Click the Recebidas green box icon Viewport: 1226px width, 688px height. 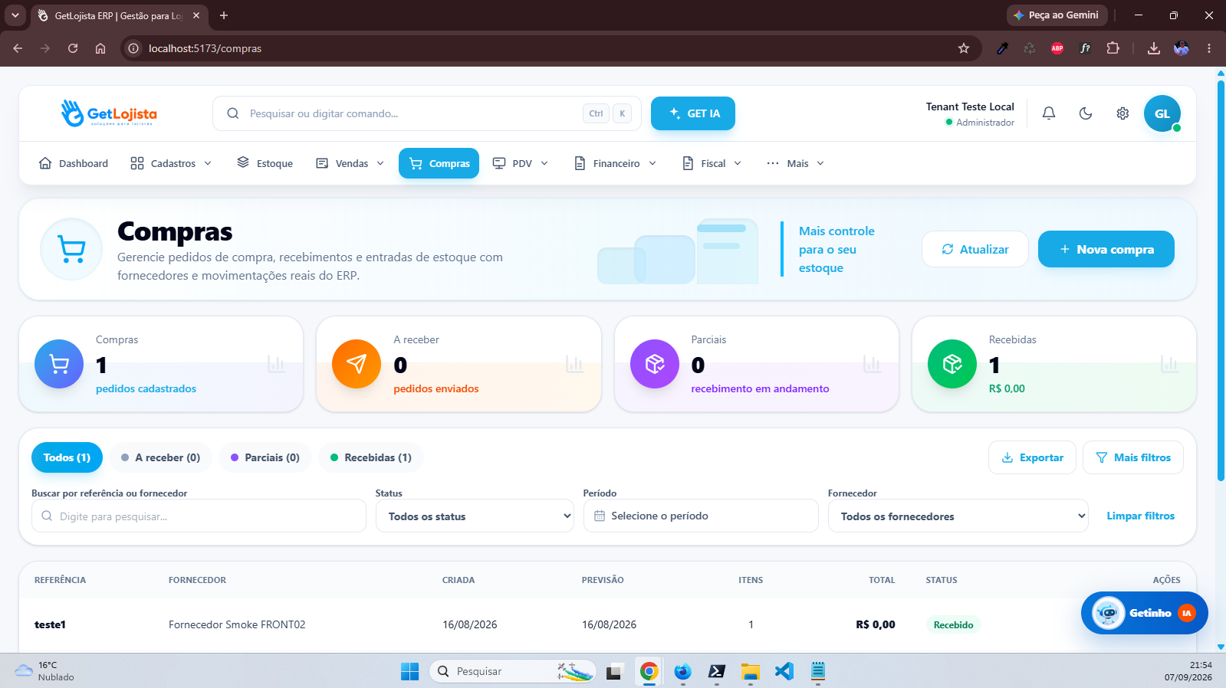pyautogui.click(x=952, y=364)
